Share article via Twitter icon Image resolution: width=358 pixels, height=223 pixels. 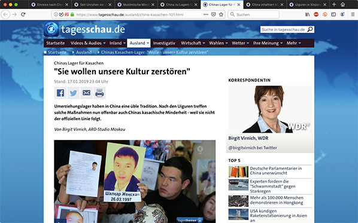click(73, 93)
